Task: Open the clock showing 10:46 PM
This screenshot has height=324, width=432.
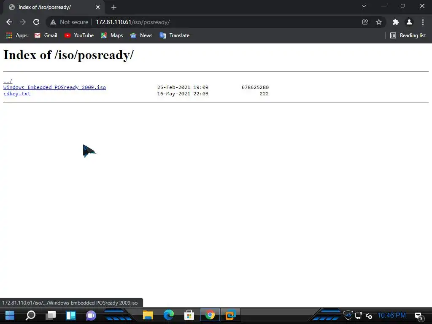Action: click(x=391, y=315)
